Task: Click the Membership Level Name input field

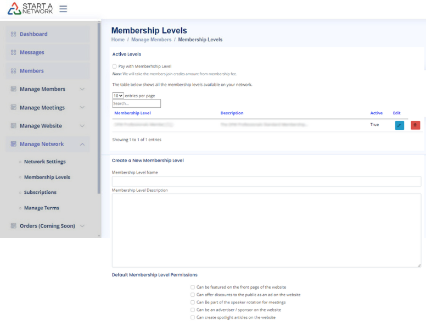Action: [266, 181]
